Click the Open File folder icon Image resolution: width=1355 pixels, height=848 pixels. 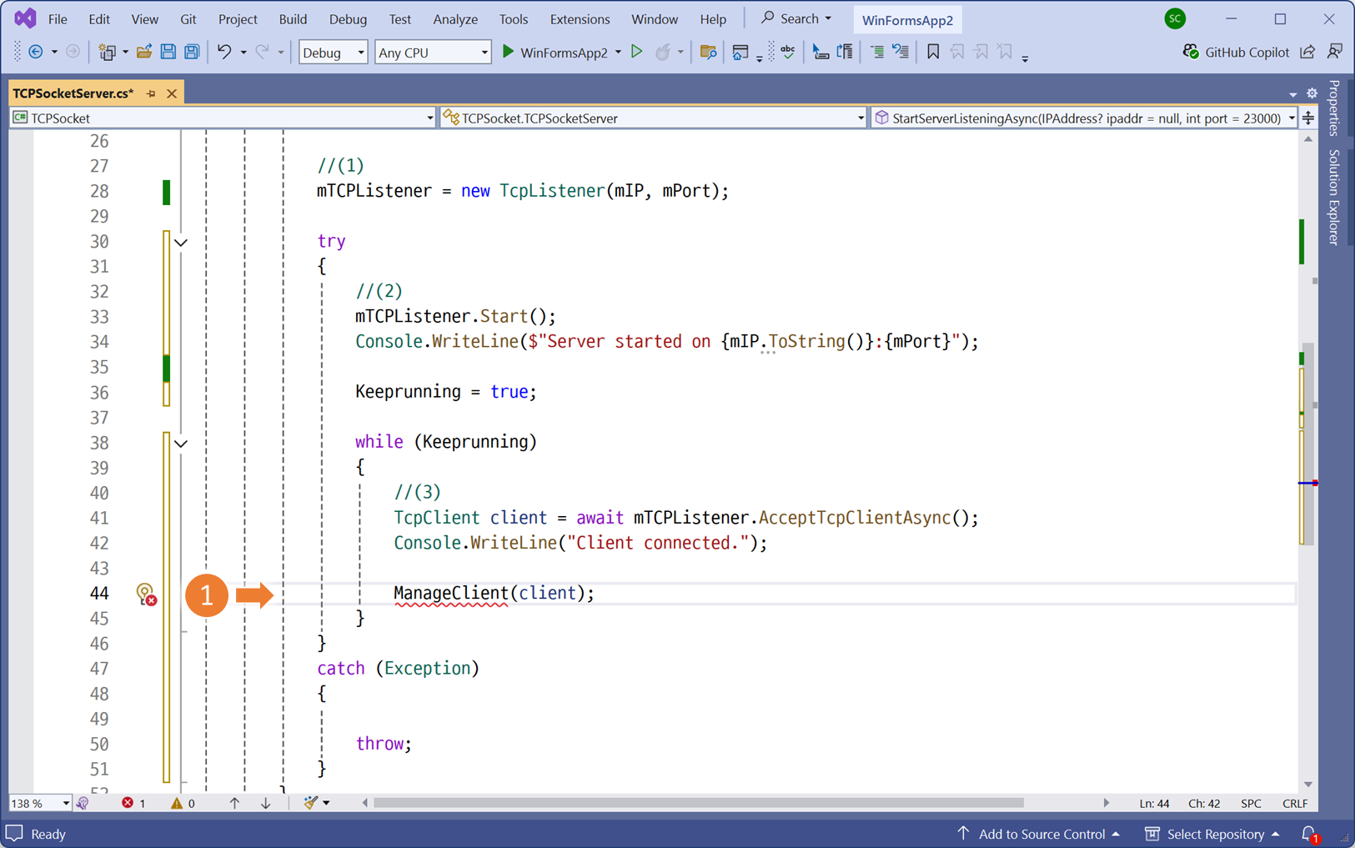click(144, 52)
